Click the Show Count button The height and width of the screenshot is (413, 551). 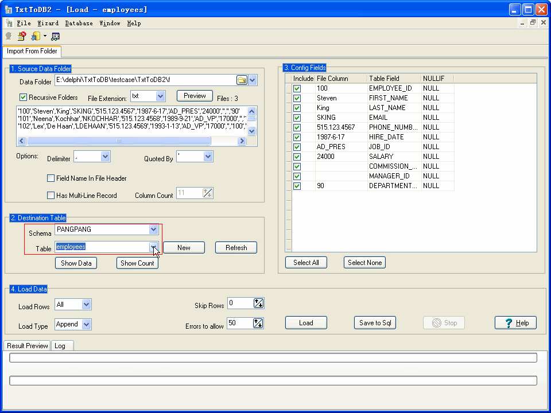(137, 263)
